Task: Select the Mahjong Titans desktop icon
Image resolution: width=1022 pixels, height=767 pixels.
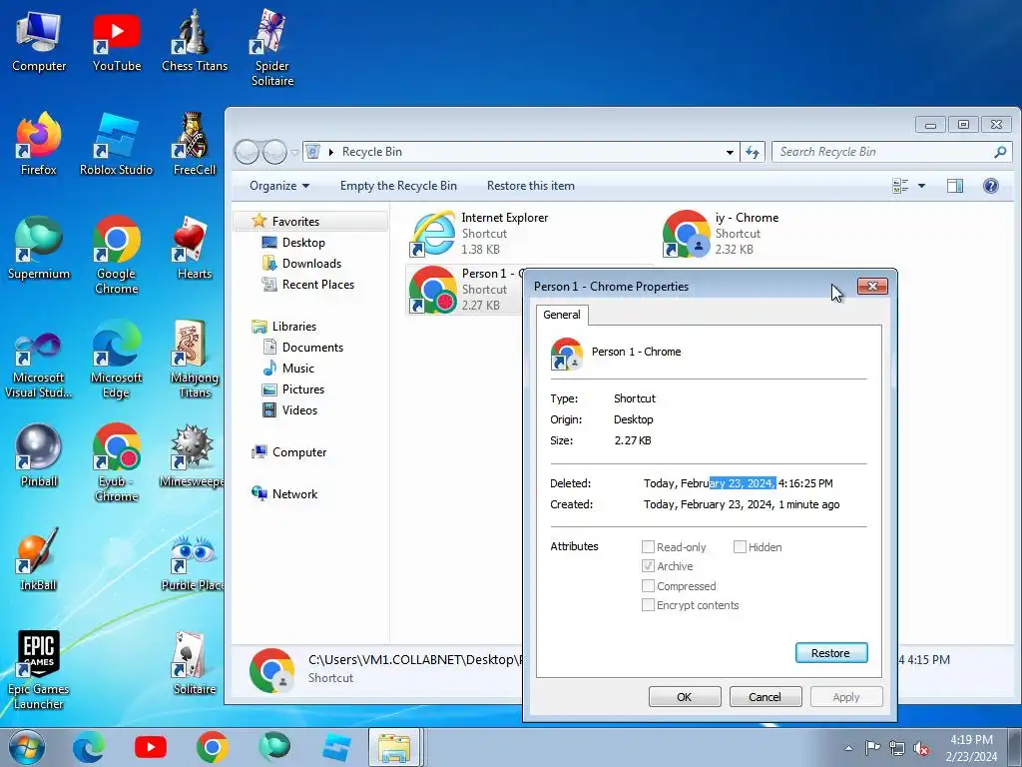Action: point(195,359)
